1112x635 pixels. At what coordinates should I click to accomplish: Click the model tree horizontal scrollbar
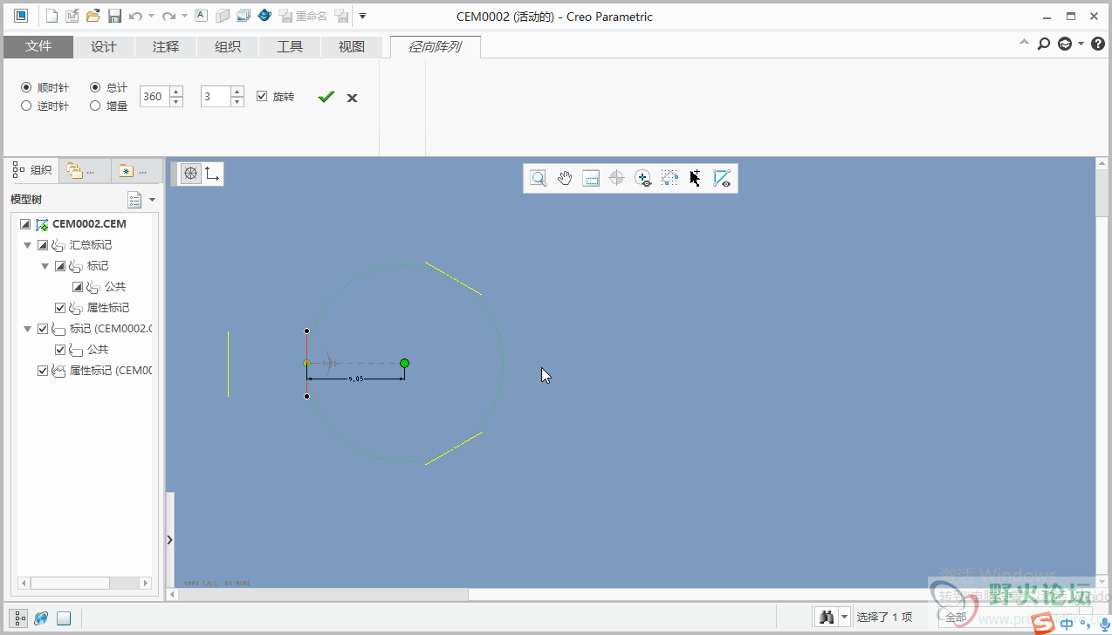click(85, 583)
